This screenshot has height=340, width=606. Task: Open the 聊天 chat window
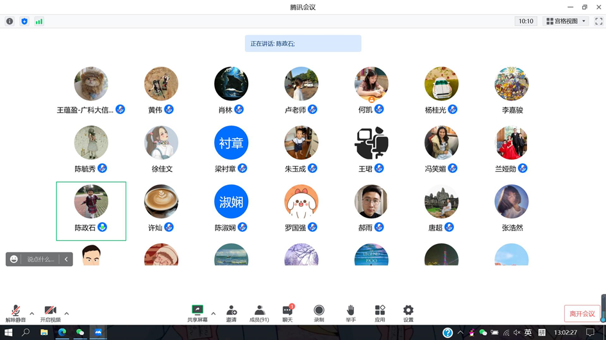click(x=287, y=312)
